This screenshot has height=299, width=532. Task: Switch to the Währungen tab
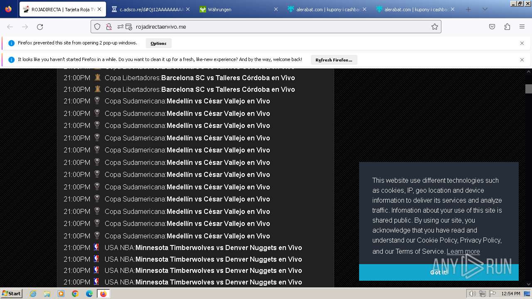click(x=239, y=9)
